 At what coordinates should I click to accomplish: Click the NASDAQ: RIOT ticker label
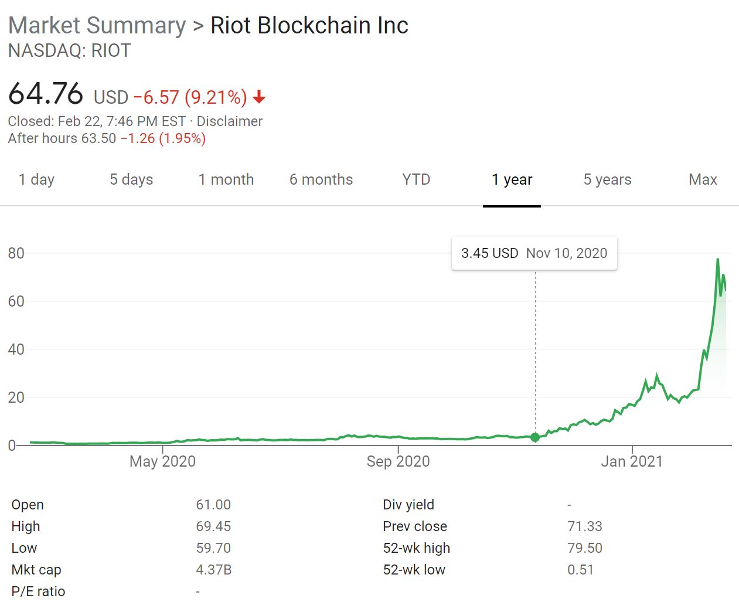69,51
